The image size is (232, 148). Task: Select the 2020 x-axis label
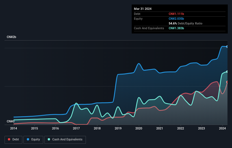point(139,129)
